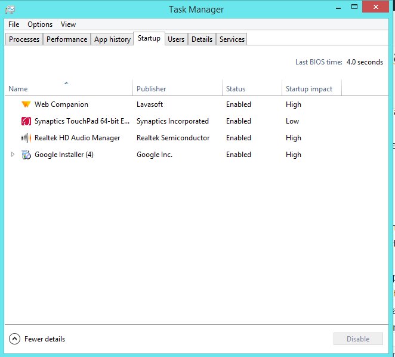The height and width of the screenshot is (357, 395).
Task: Select the Realtek HD Audio Manager entry
Action: click(77, 138)
